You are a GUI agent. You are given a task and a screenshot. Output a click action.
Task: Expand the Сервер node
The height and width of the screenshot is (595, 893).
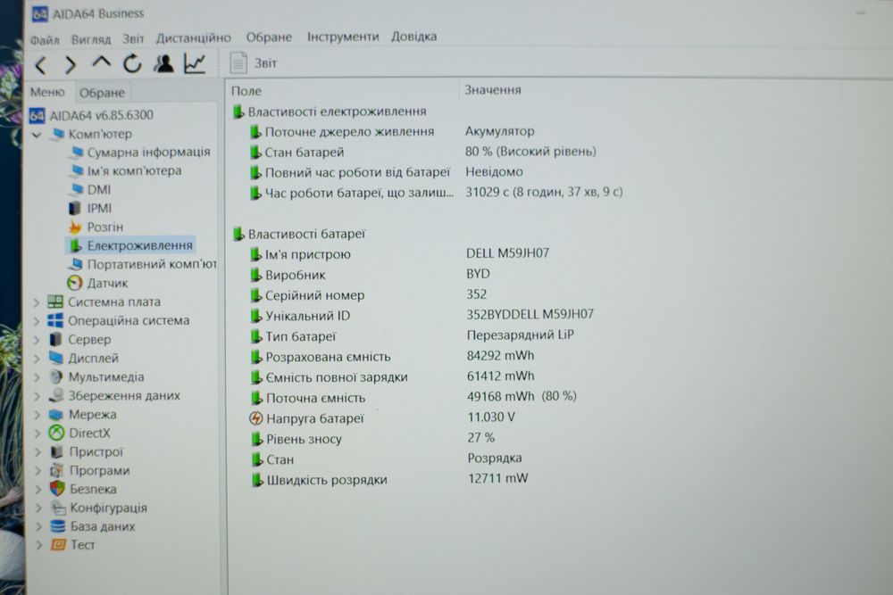coord(37,340)
